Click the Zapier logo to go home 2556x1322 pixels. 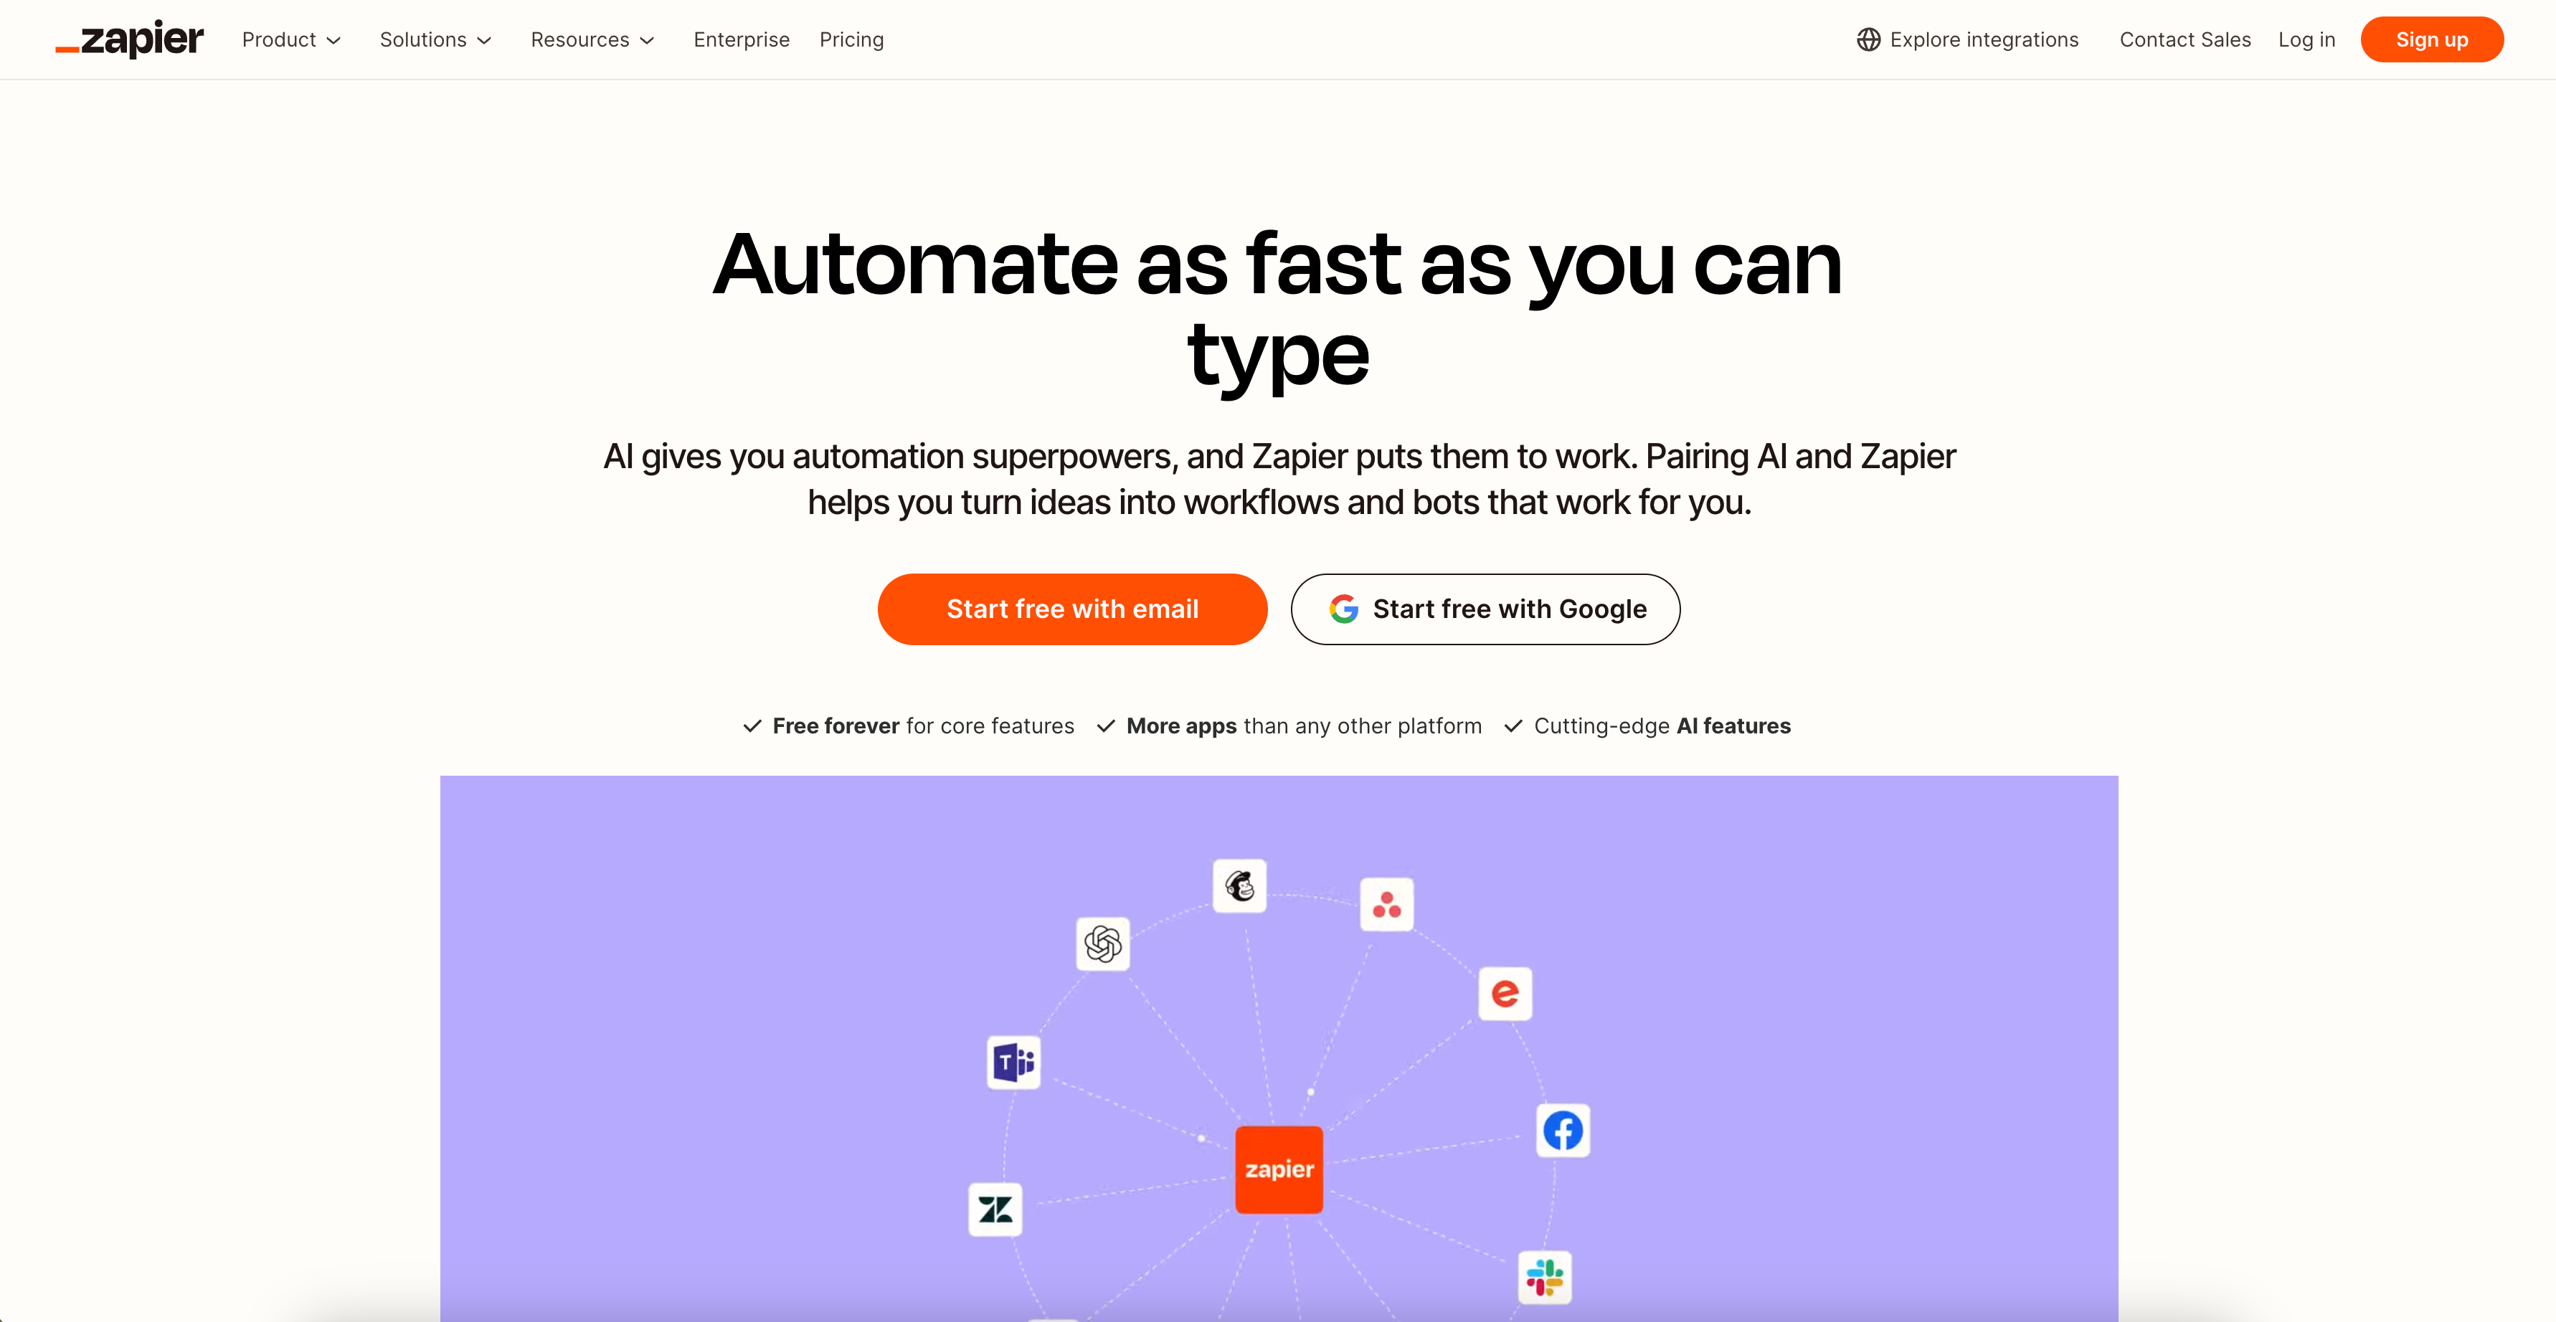(130, 39)
